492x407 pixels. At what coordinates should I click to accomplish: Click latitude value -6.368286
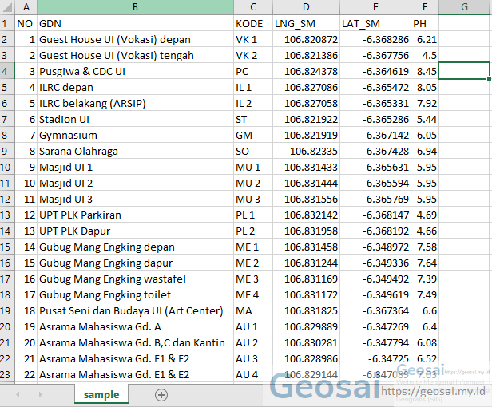click(375, 39)
